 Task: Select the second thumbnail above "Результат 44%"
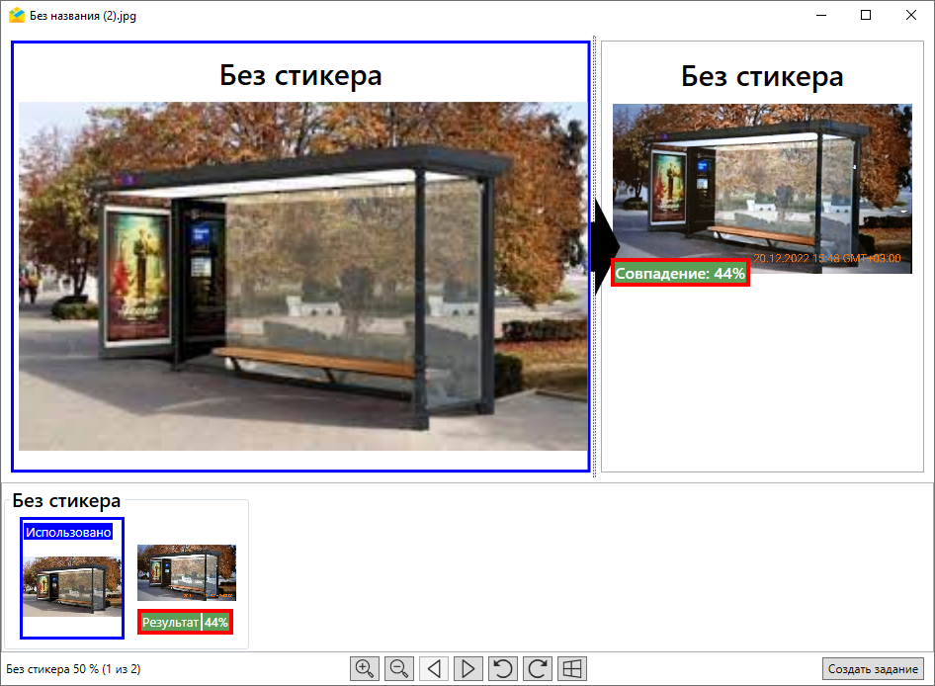[186, 572]
